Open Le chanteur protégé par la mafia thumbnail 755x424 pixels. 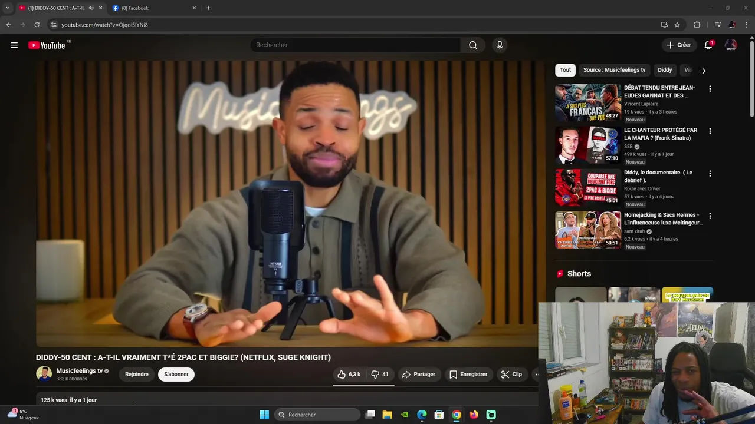click(x=588, y=145)
